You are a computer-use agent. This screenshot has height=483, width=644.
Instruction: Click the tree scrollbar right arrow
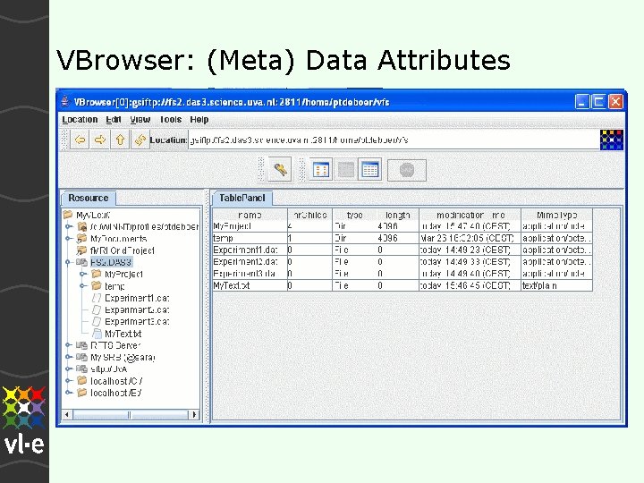(194, 415)
